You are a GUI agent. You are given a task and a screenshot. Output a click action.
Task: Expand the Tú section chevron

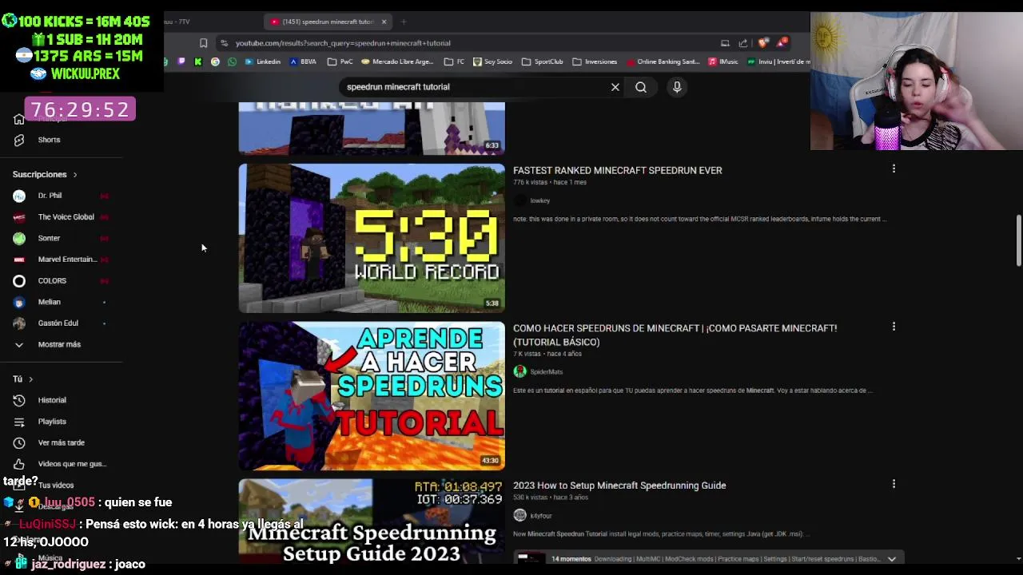[30, 379]
